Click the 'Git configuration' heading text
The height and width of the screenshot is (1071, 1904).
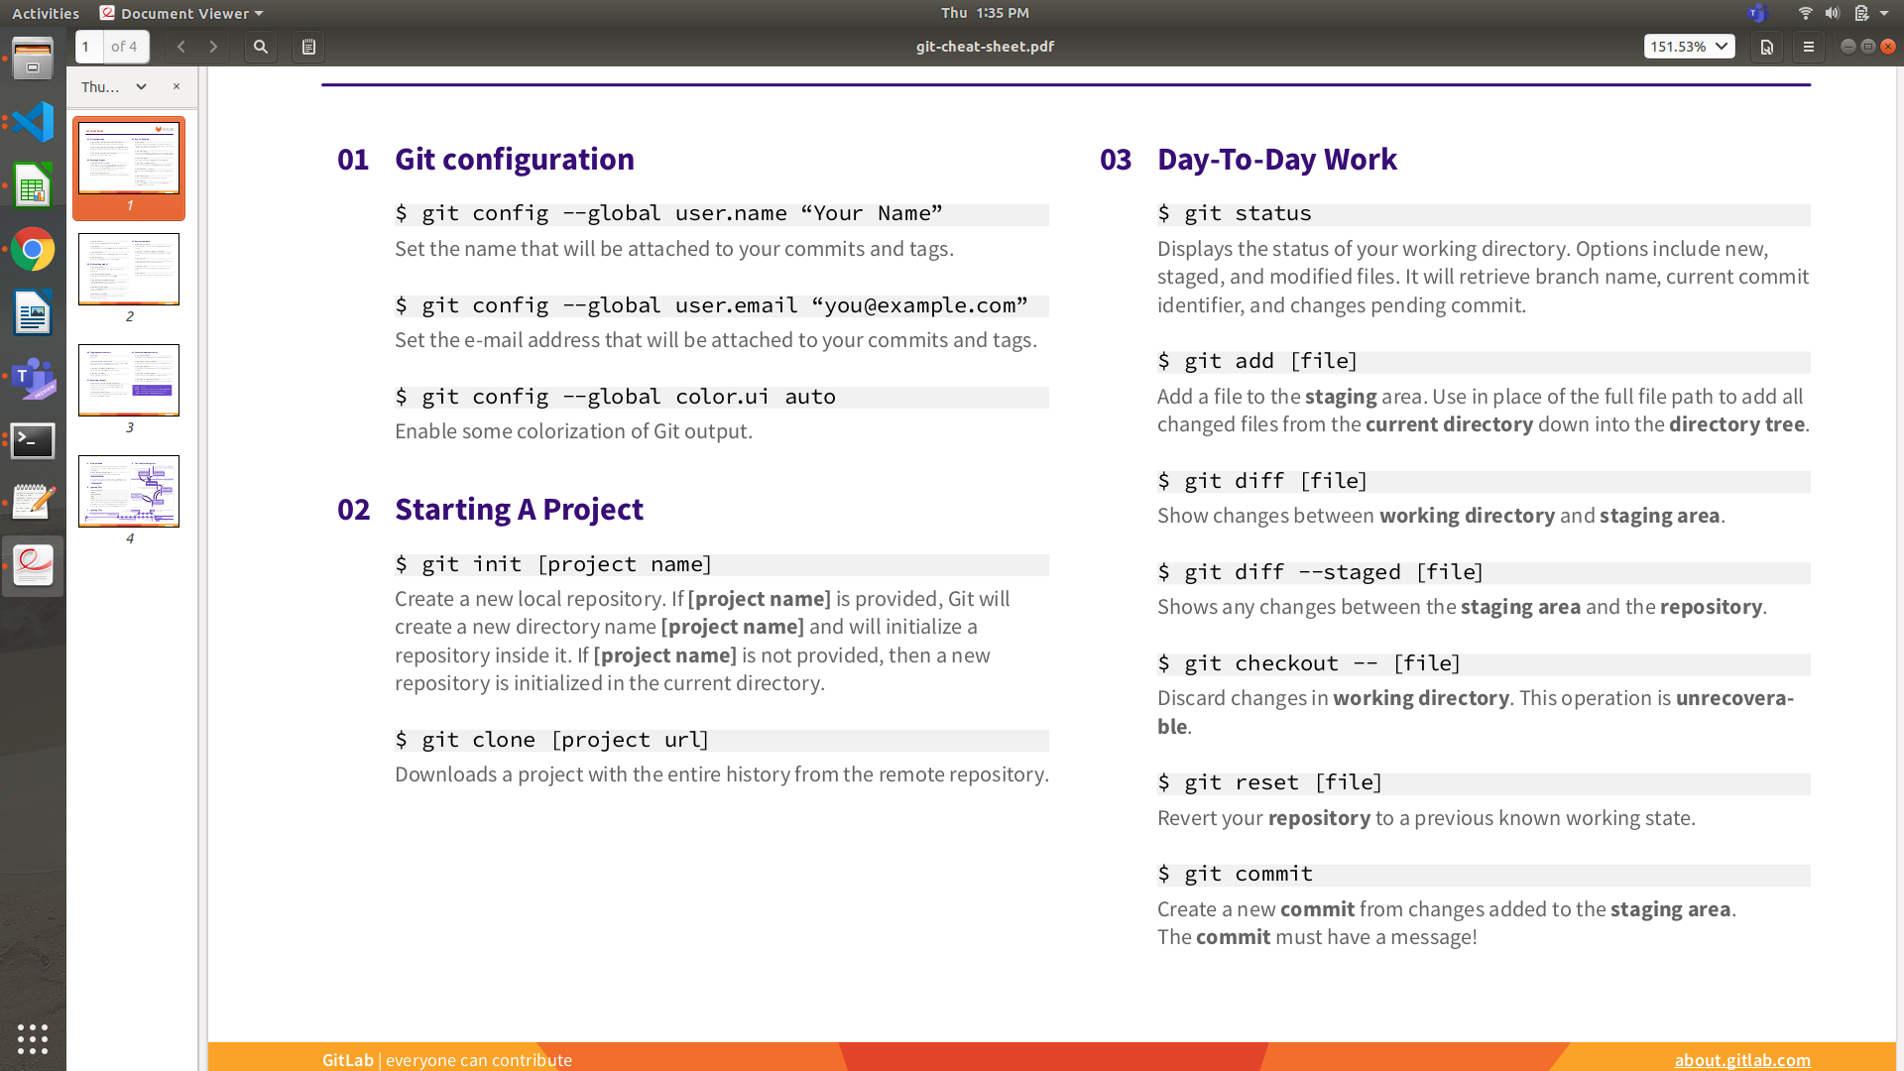coord(514,160)
